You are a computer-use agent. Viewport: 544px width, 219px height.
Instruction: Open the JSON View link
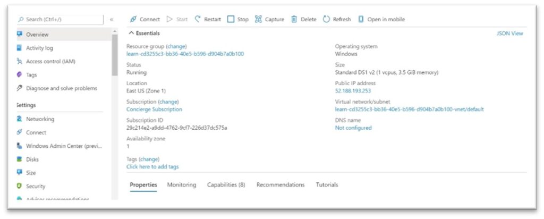509,33
